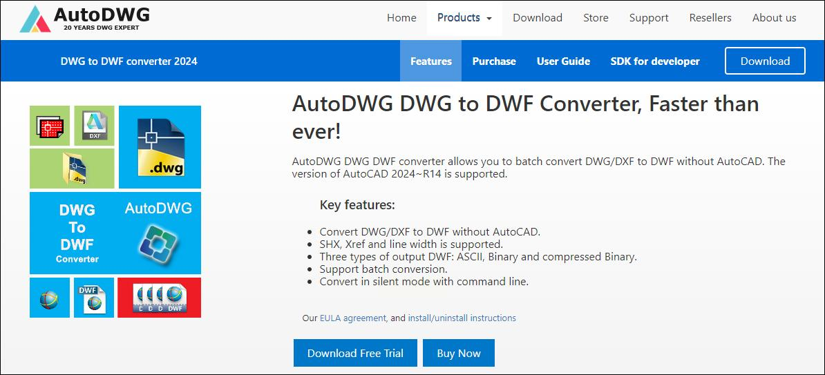Click the yellow folder .dwg tile
This screenshot has height=375, width=825.
pos(72,169)
